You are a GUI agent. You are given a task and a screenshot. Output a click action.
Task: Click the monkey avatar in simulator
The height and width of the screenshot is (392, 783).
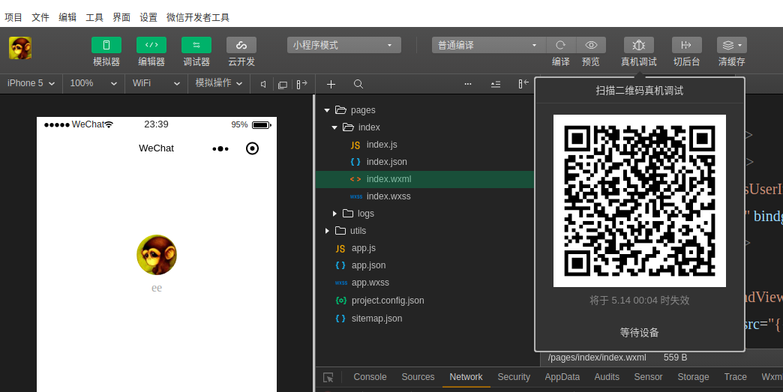(157, 255)
